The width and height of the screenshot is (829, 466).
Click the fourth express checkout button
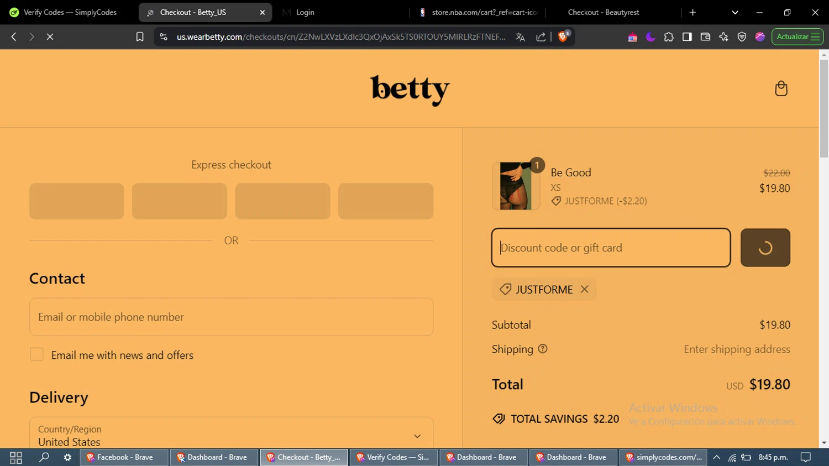coord(385,201)
